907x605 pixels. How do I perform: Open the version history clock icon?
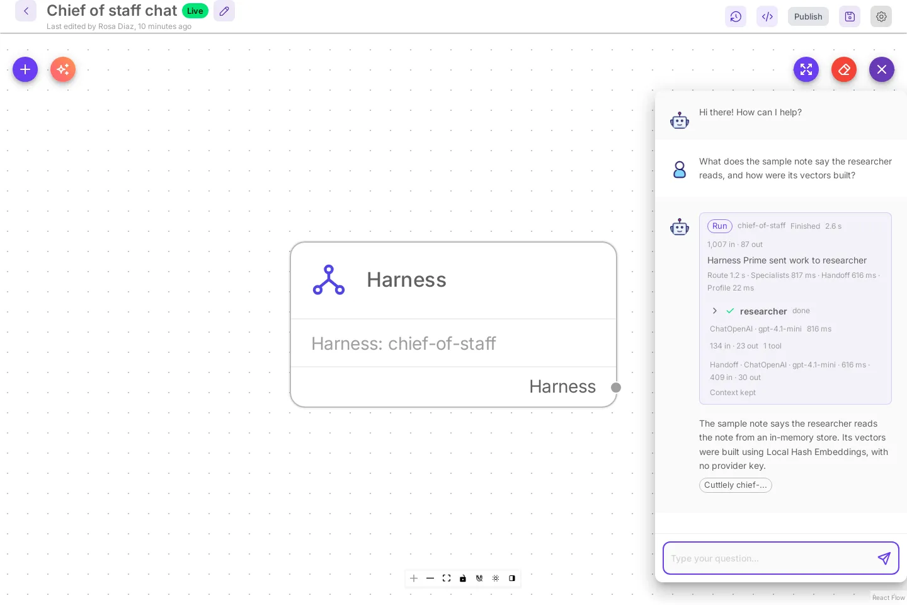click(736, 16)
